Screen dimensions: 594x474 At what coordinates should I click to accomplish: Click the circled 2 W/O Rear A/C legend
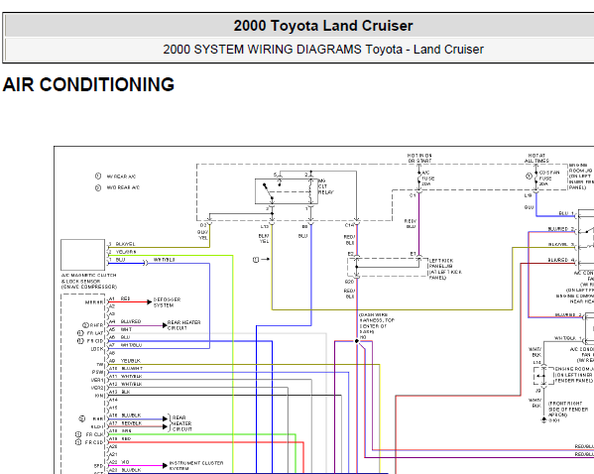click(x=117, y=187)
